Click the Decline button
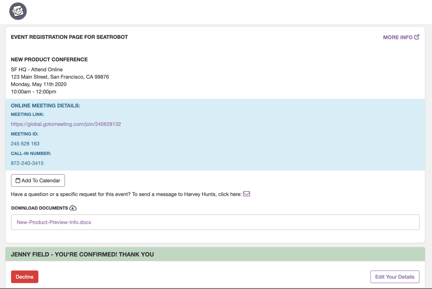This screenshot has height=289, width=432. click(24, 277)
